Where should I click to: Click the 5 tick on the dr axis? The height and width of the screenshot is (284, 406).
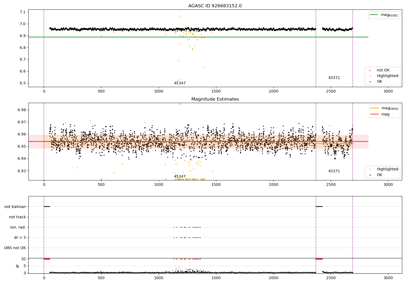coord(25,266)
